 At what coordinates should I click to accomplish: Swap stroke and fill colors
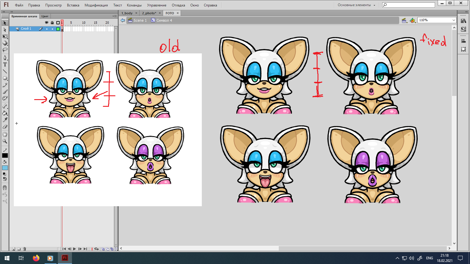pyautogui.click(x=5, y=179)
